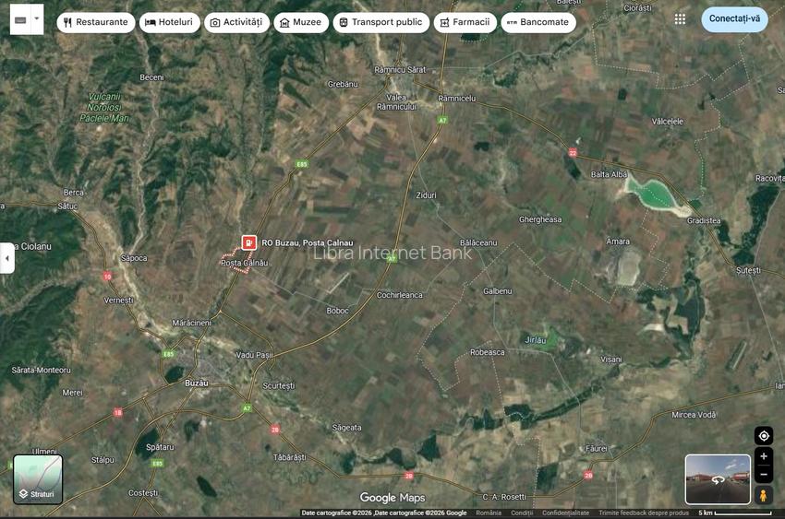Screen dimensions: 785x519
Task: Show Farmacii on the map
Action: [465, 22]
